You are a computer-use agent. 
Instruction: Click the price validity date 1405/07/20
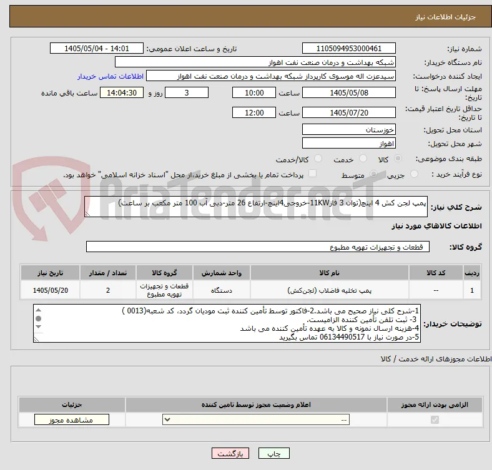click(x=348, y=112)
